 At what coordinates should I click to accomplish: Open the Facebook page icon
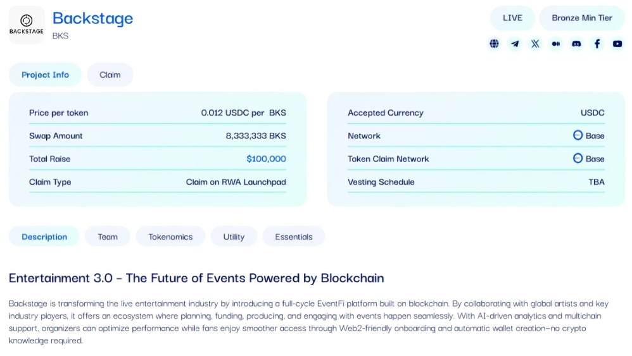click(597, 44)
